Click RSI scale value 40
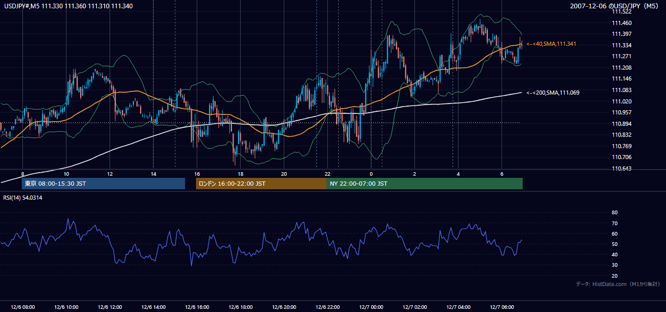This screenshot has width=666, height=312. pos(614,254)
